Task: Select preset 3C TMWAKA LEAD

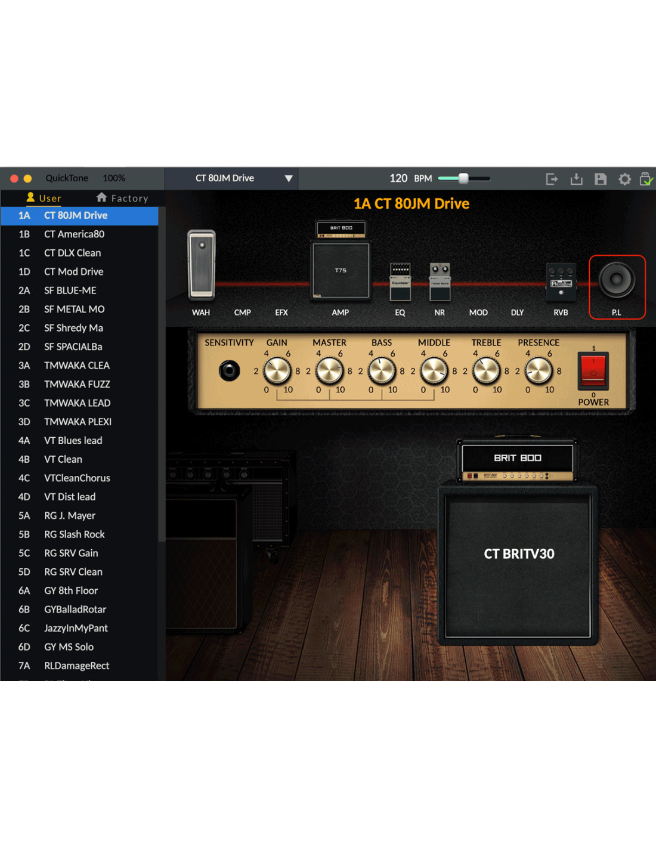Action: pyautogui.click(x=79, y=403)
